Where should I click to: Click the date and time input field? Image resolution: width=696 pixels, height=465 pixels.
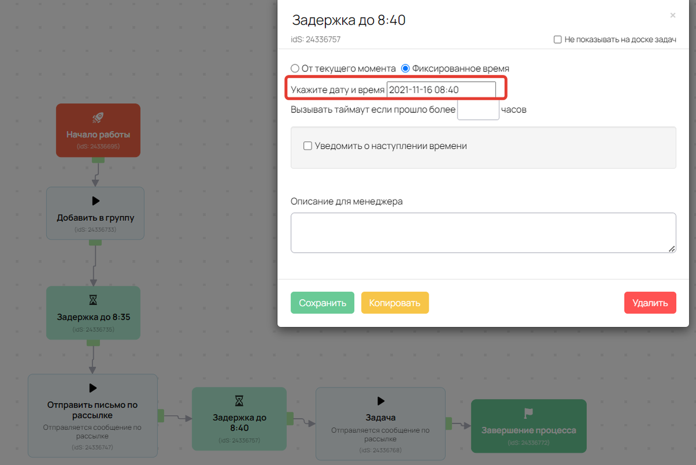(441, 89)
